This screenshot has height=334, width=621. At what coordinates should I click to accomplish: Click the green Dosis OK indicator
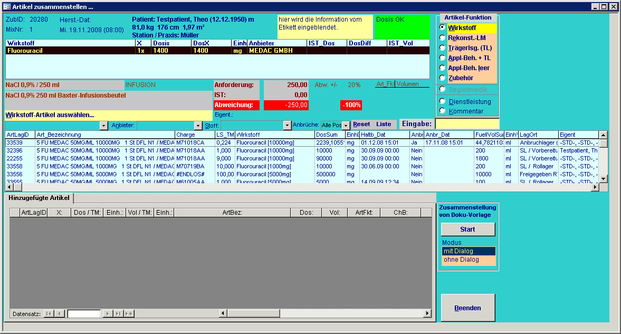pyautogui.click(x=403, y=27)
